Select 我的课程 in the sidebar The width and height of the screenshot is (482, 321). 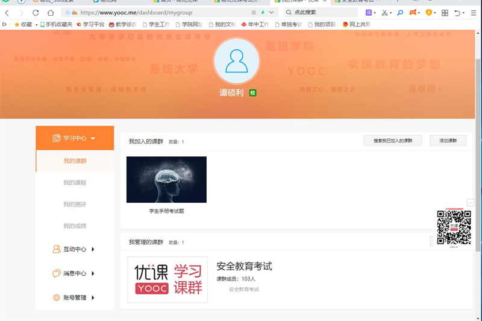[x=75, y=182]
